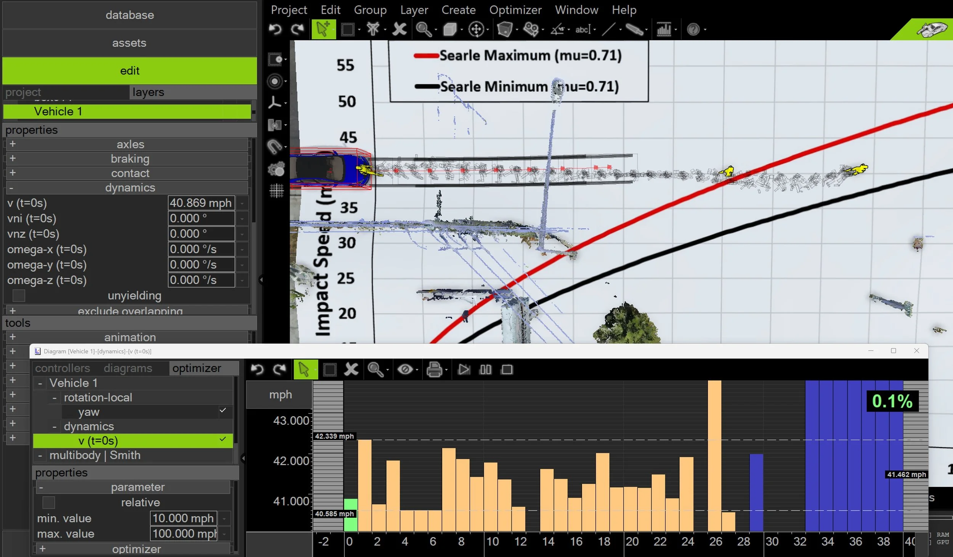Switch to the diagrams tab
The width and height of the screenshot is (953, 557).
tap(128, 368)
